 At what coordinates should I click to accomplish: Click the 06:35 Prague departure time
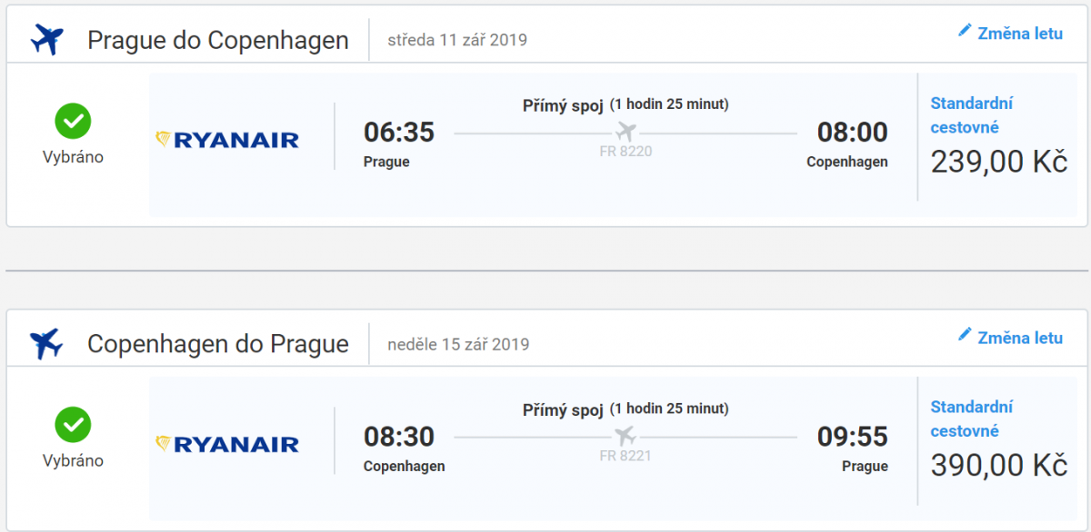pyautogui.click(x=399, y=133)
